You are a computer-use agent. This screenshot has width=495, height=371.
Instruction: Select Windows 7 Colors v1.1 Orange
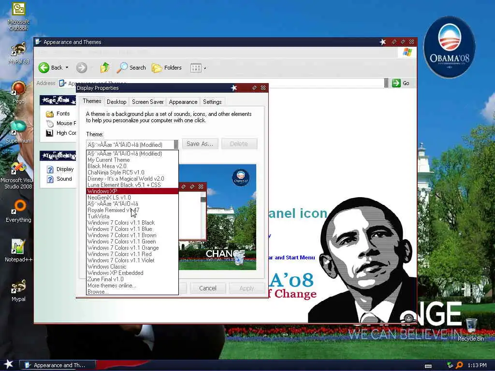132,248
